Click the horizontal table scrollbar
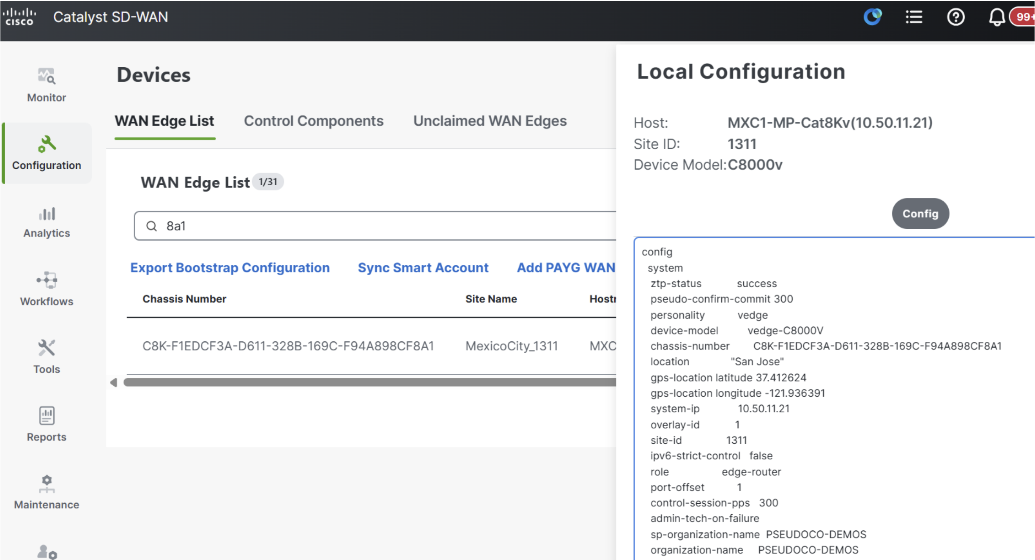This screenshot has width=1035, height=560. 370,382
